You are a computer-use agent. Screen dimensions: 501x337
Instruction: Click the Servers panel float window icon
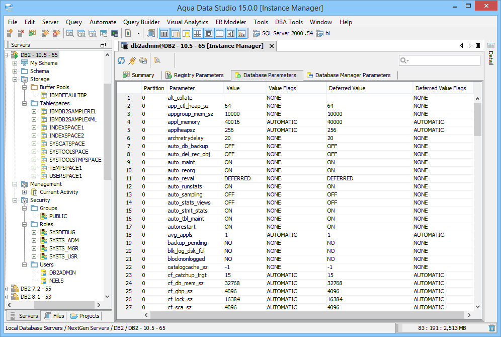click(103, 45)
